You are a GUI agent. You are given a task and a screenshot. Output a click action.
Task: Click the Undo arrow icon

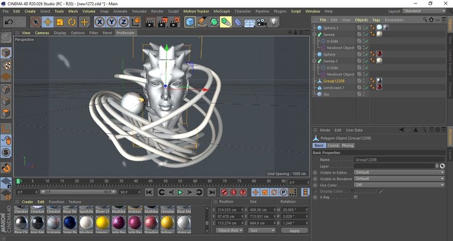coord(9,22)
